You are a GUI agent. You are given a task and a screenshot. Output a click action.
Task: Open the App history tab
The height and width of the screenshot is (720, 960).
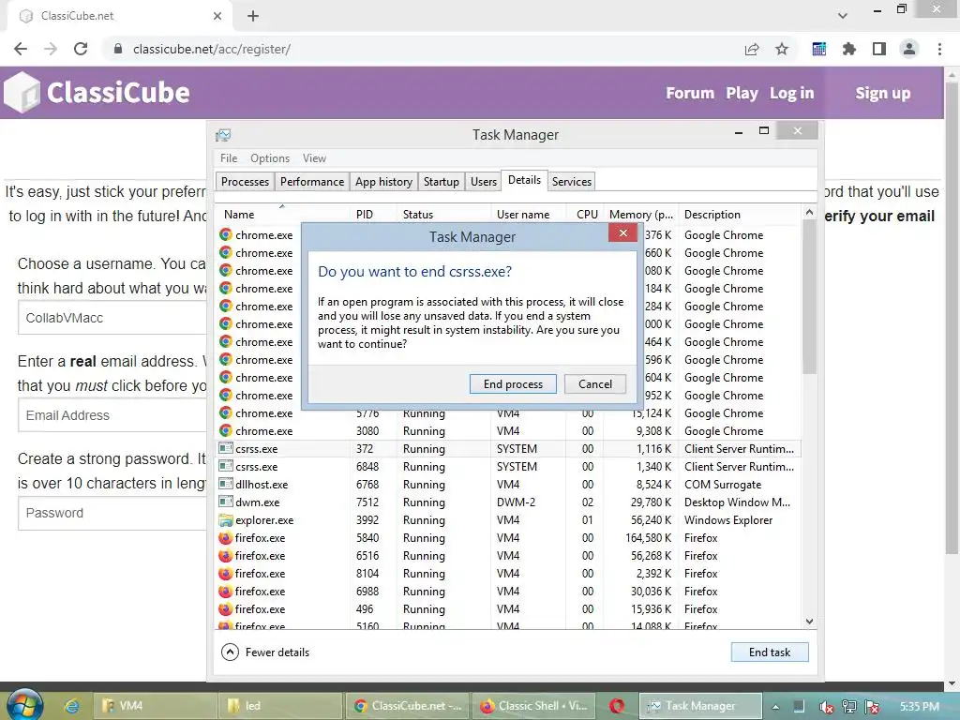[x=383, y=181]
